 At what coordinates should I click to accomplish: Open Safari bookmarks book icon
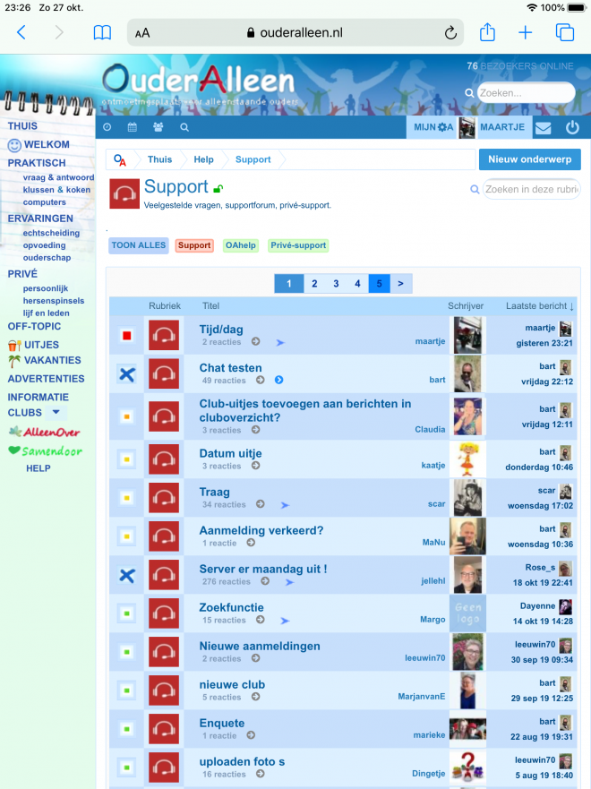click(x=103, y=33)
